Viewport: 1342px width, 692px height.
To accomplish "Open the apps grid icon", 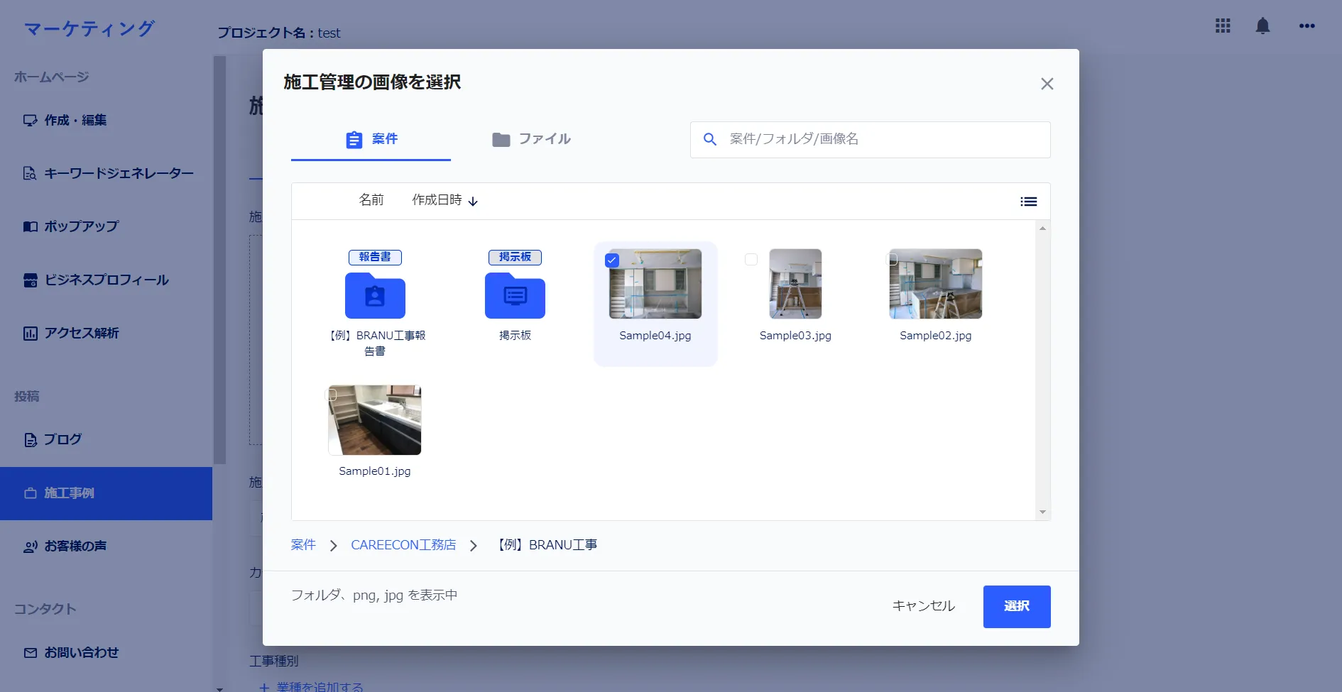I will (1223, 26).
